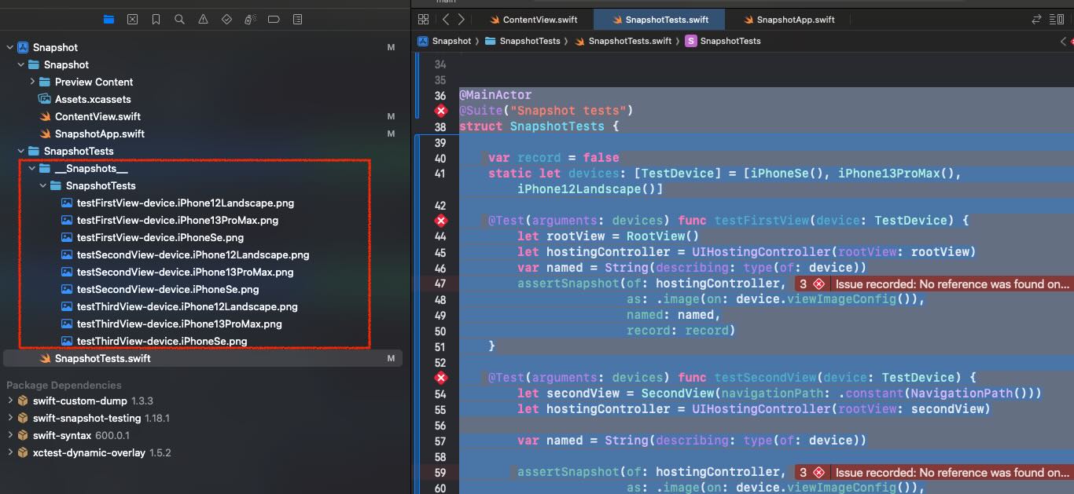Select testSecondView-device.iPhone12Landscape.png
1074x494 pixels.
[x=185, y=254]
